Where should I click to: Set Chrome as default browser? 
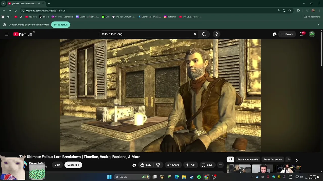tap(61, 25)
